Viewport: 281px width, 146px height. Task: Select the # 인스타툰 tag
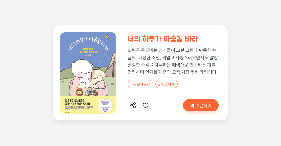pos(166,84)
